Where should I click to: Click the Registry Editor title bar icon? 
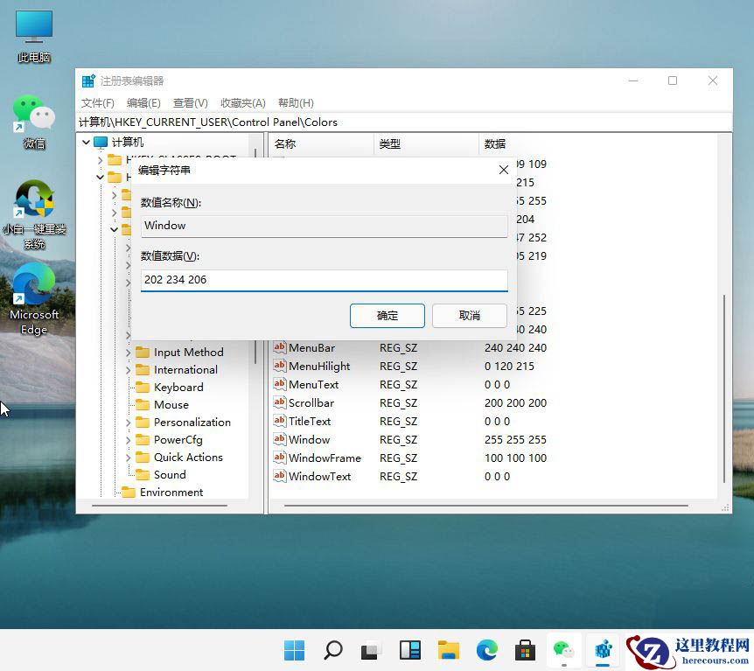(x=87, y=80)
